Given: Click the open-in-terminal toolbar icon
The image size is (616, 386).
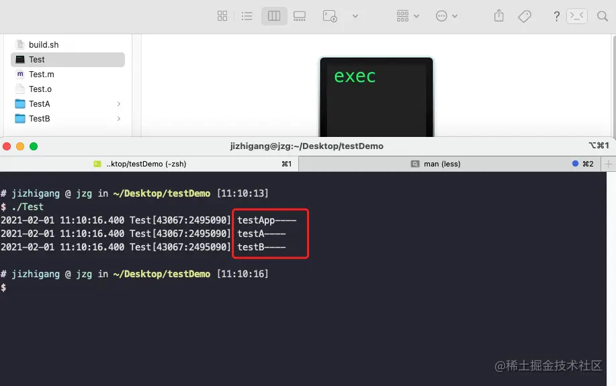Looking at the screenshot, I should 577,16.
